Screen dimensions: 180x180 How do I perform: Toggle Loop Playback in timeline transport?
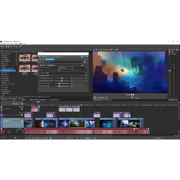tap(28, 138)
